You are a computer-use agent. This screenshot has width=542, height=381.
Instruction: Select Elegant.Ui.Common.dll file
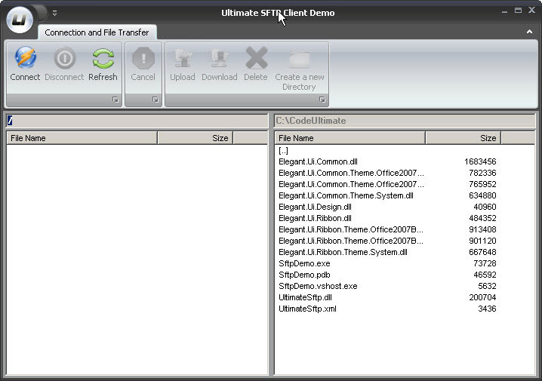coord(318,161)
